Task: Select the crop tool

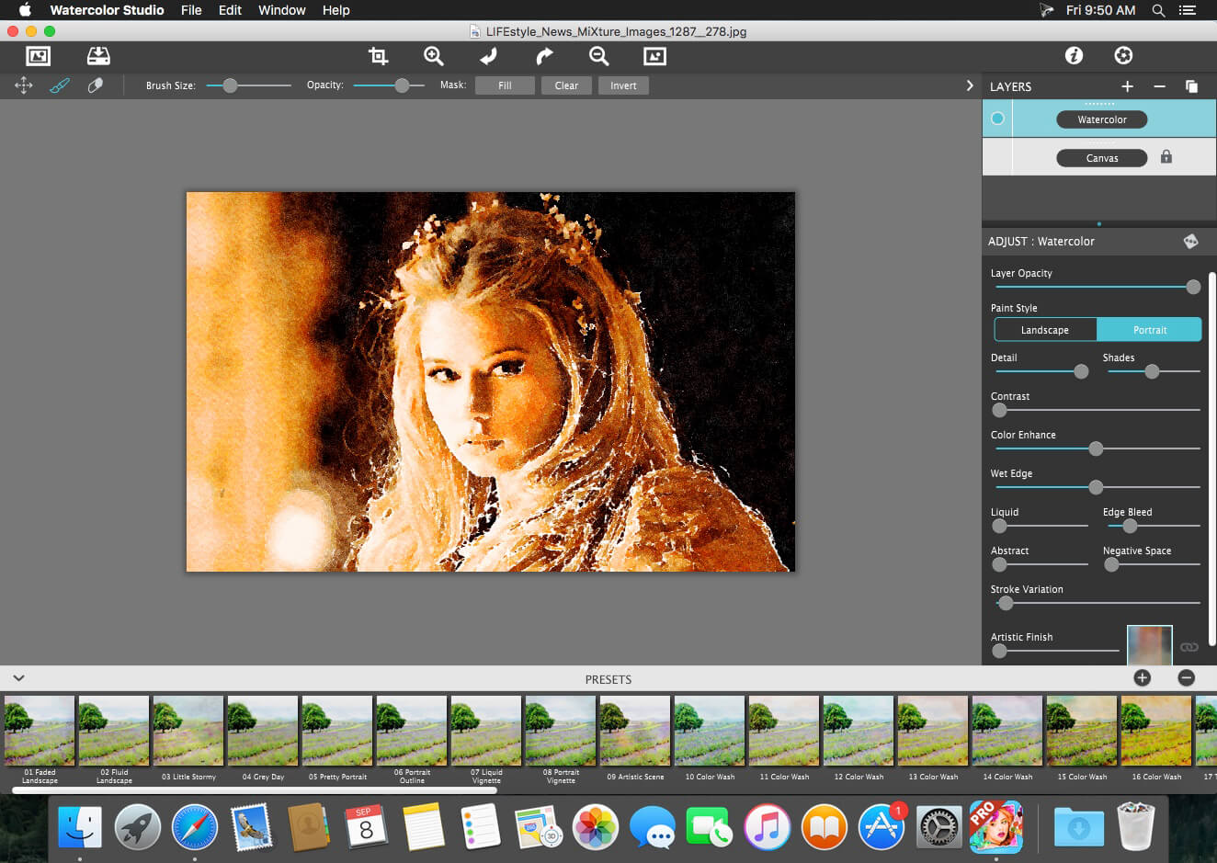Action: [x=378, y=56]
